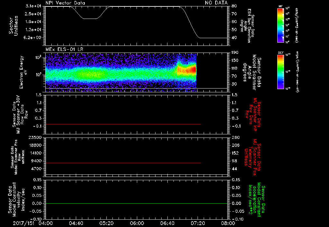The image size is (329, 227).
Task: Select the 04:40 time axis label
Action: tap(76, 223)
